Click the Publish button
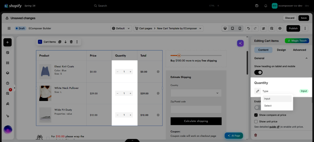Image resolution: width=314 pixels, height=142 pixels. [293, 29]
